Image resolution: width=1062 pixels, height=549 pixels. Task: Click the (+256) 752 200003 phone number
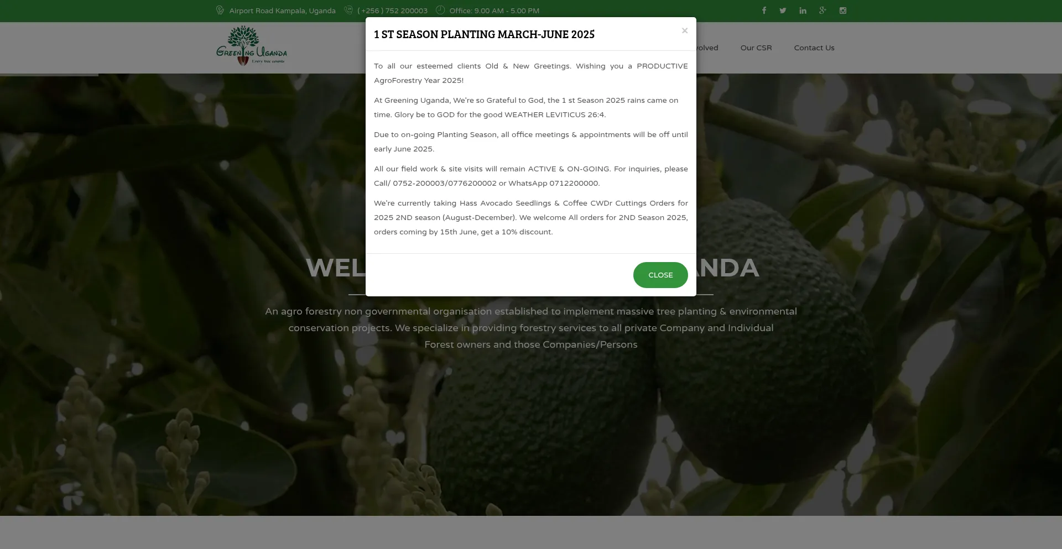point(392,11)
